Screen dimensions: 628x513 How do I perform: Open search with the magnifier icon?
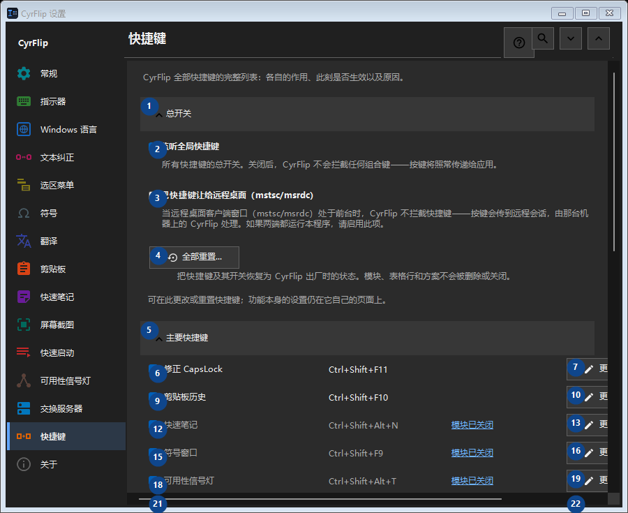pos(543,38)
